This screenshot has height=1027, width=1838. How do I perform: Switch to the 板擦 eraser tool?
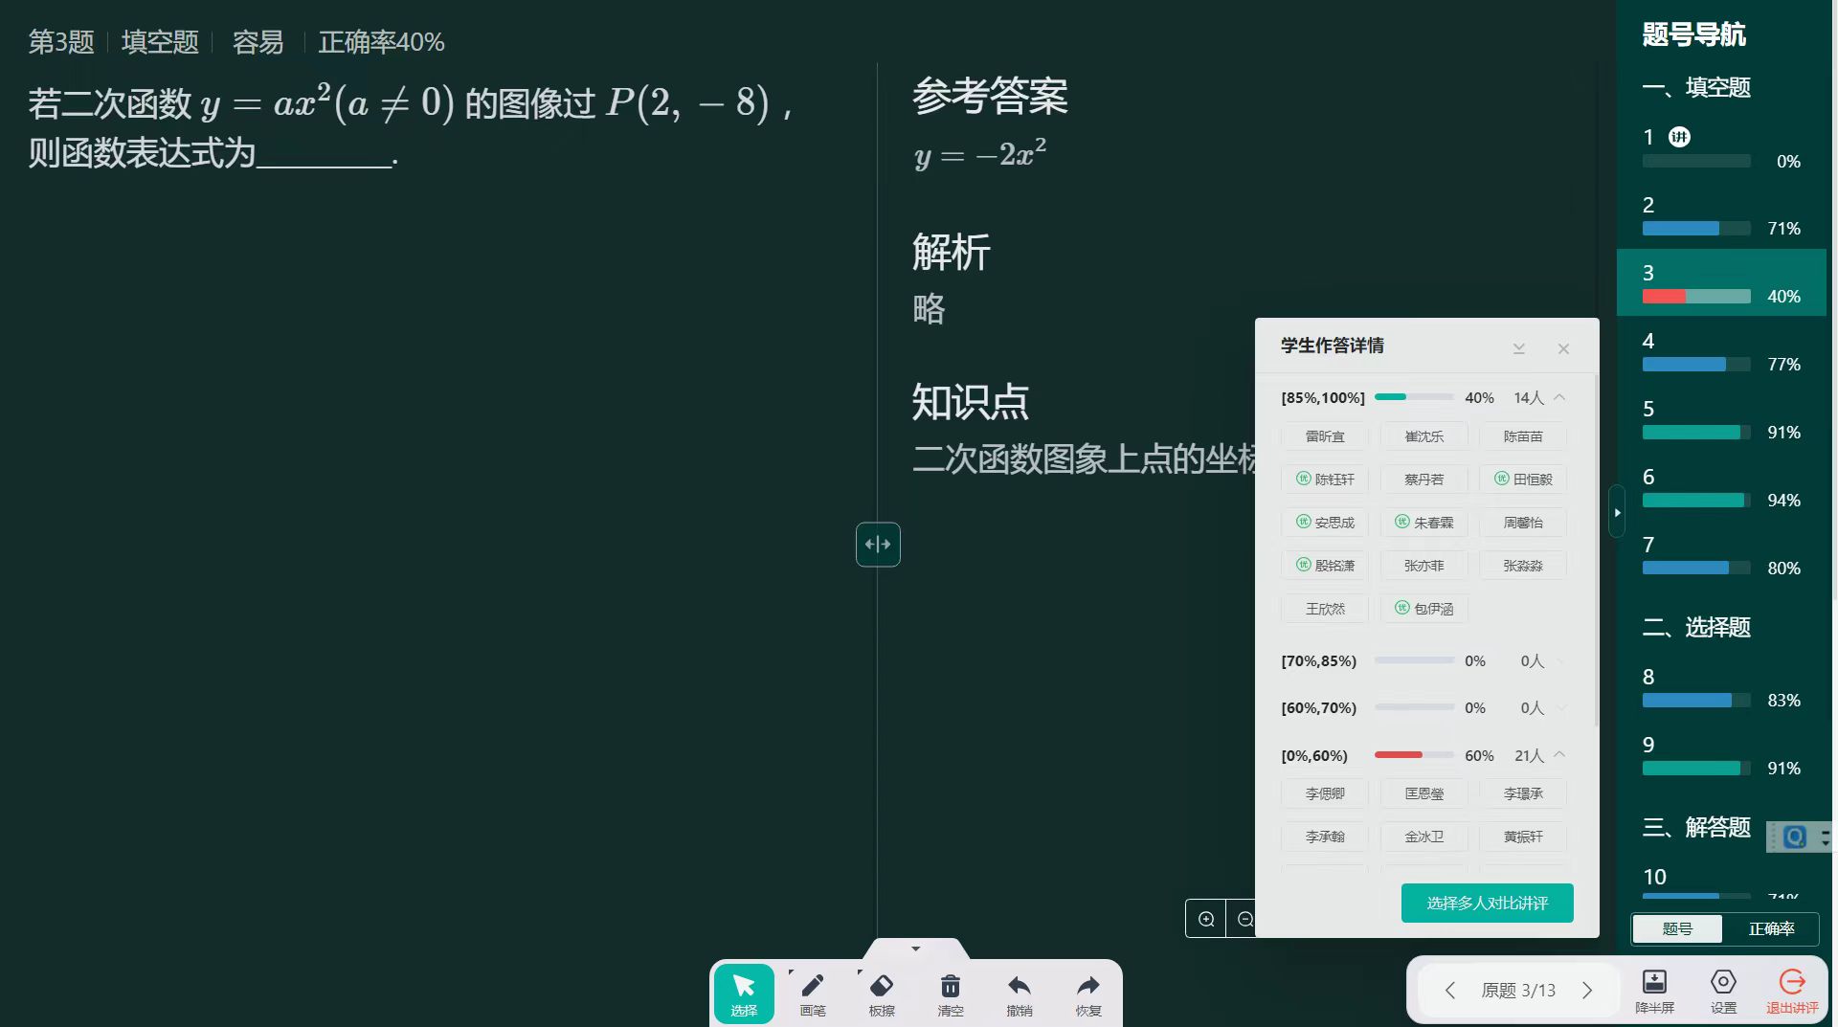point(881,993)
